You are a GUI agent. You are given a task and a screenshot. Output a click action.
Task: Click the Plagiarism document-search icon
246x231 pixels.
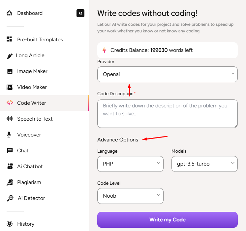10,182
